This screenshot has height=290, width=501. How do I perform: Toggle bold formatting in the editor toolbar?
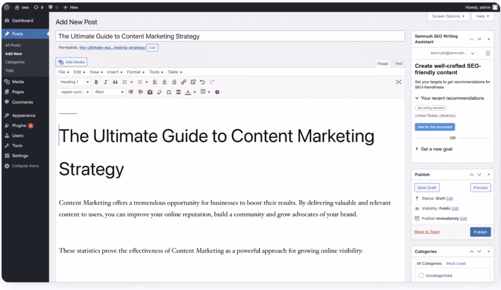coord(96,82)
